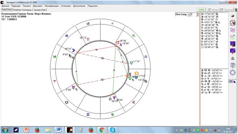Open the aspect shapes icon with square and triangle
The image size is (238, 134).
click(x=233, y=37)
